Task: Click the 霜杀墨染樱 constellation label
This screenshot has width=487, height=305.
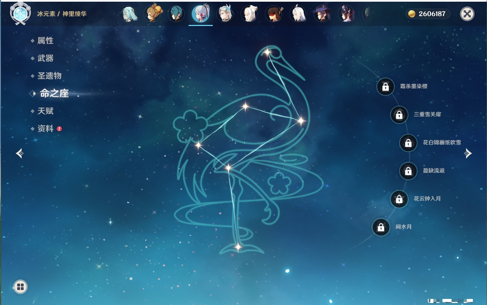Action: point(413,86)
